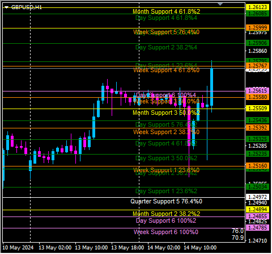The height and width of the screenshot is (254, 272).
Task: Select the orange 1.25999 price tag
Action: (x=258, y=28)
